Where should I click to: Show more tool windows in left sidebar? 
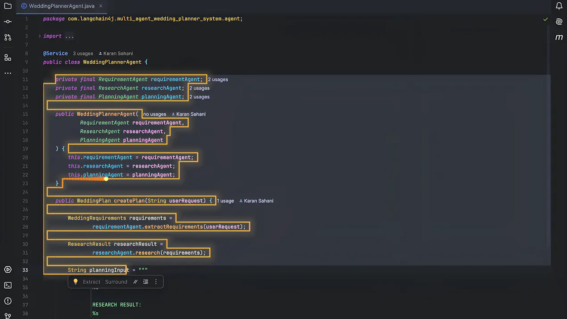(x=8, y=73)
